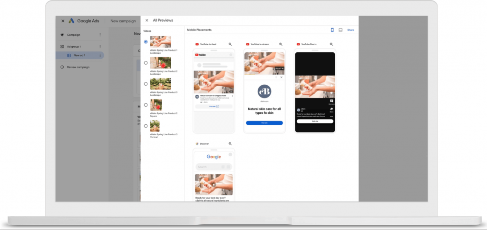Play the video in Discover preview
This screenshot has height=230, width=487.
coord(214,185)
